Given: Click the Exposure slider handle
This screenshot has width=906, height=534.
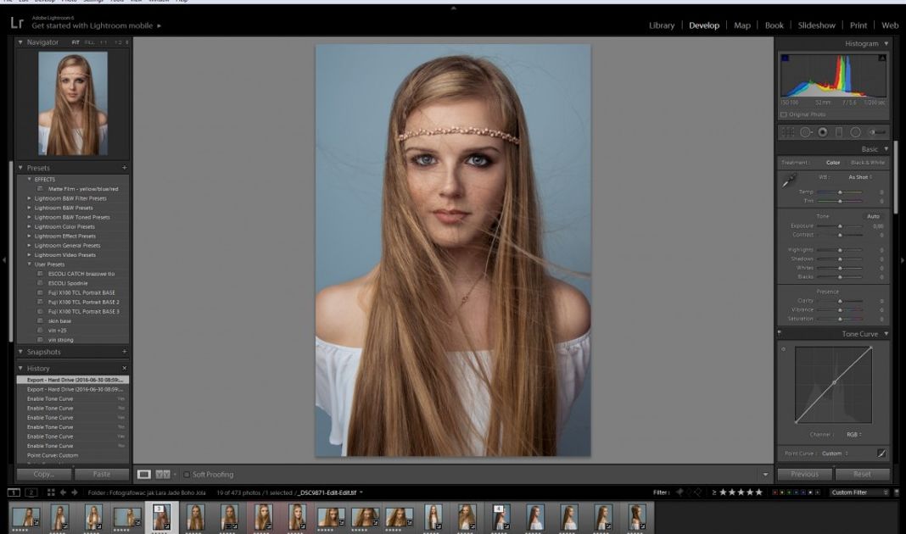Looking at the screenshot, I should tap(840, 226).
